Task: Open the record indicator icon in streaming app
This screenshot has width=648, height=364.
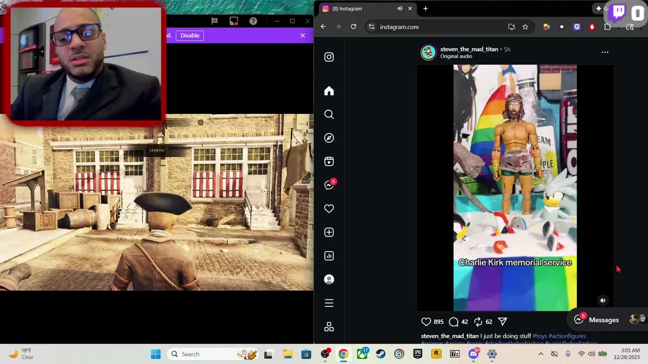Action: (x=234, y=21)
